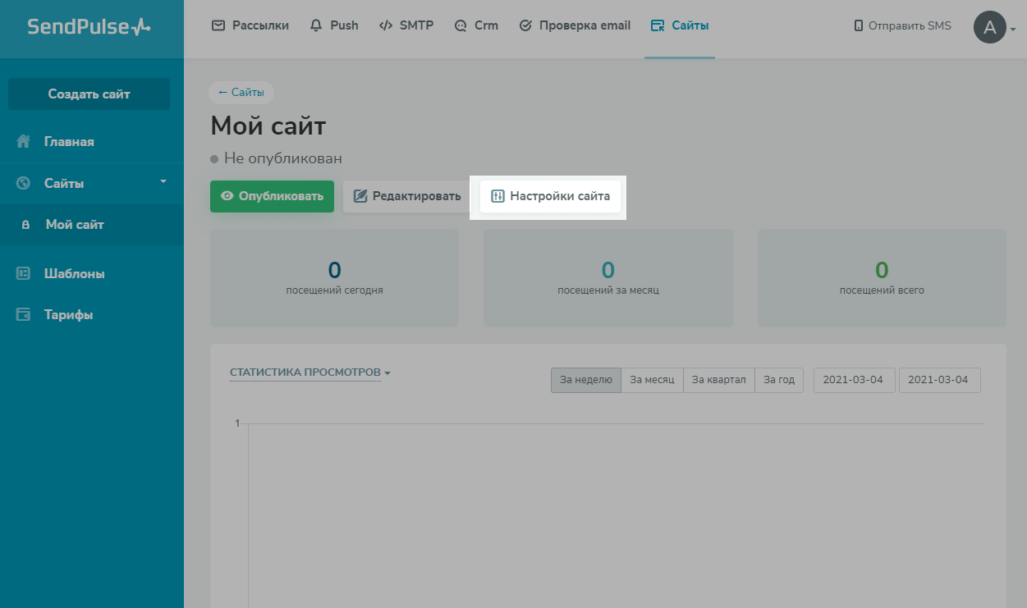
Task: Click the Сайты monitor icon in top navigation
Action: pyautogui.click(x=656, y=25)
